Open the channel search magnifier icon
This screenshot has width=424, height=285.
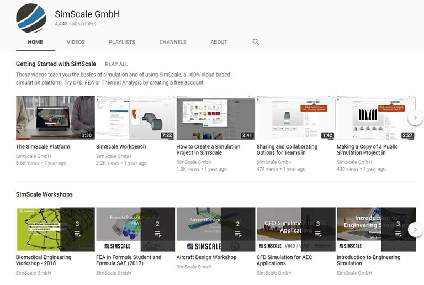pyautogui.click(x=256, y=41)
